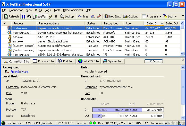Switch to the WHOIS Info tab
The image size is (186, 126).
(x=88, y=61)
